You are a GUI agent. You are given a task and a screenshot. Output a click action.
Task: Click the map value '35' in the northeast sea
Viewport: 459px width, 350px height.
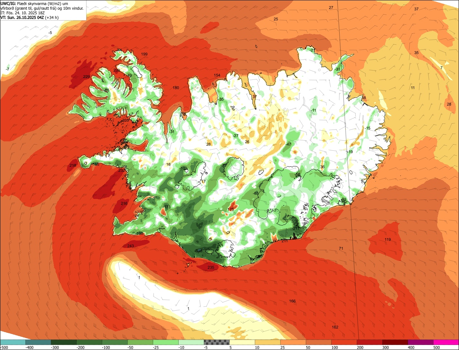[x=416, y=53]
